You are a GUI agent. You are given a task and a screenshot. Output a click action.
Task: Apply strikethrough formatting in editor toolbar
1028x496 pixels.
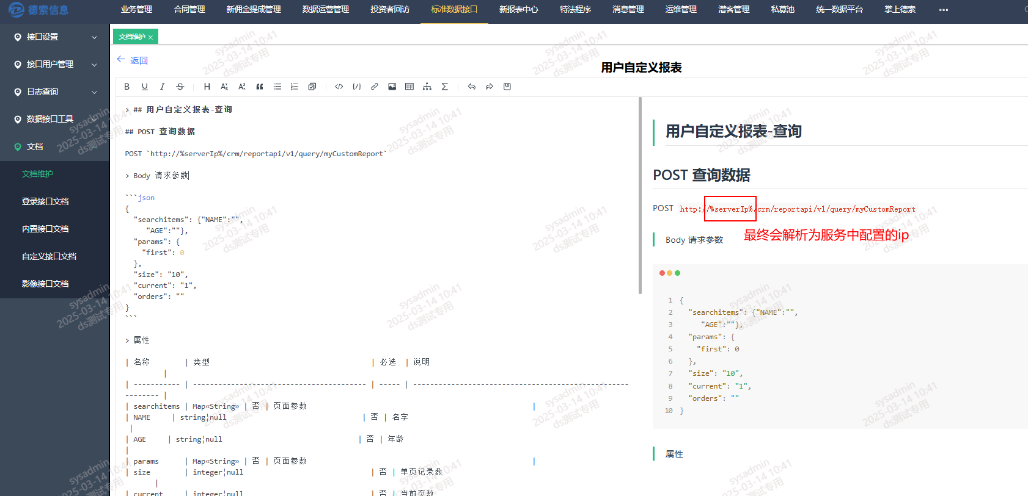(180, 87)
